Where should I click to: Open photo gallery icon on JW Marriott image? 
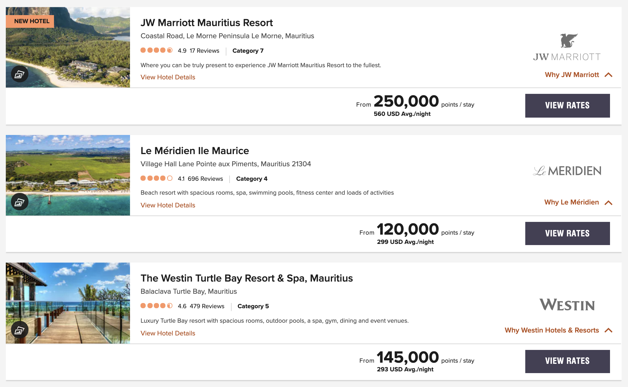19,74
